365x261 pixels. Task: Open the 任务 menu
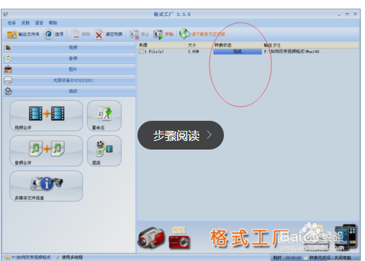point(12,23)
